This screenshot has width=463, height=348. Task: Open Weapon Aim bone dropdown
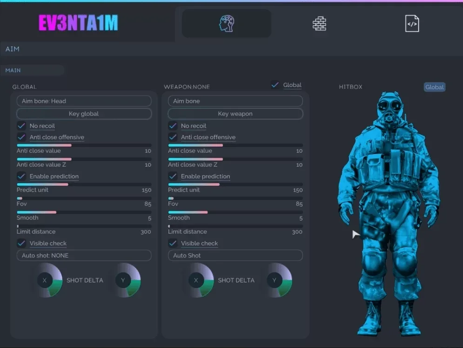coord(235,101)
